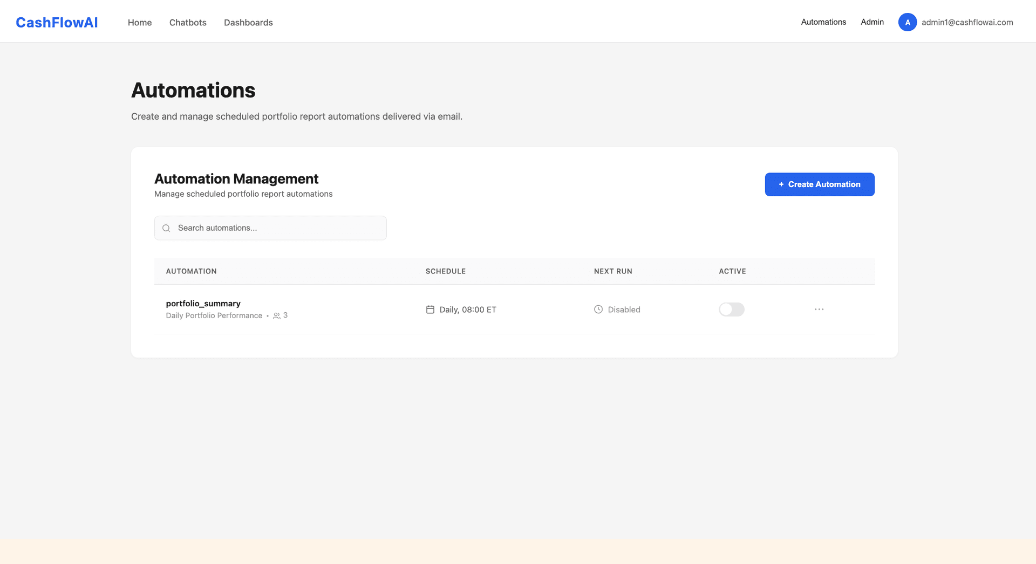Click the Search automations input field
The height and width of the screenshot is (564, 1036).
(270, 228)
